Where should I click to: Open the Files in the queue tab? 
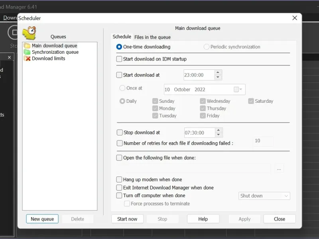tap(152, 37)
